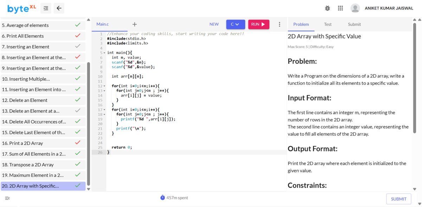Open problem 12. Delete an Element
The image size is (422, 207).
43,100
